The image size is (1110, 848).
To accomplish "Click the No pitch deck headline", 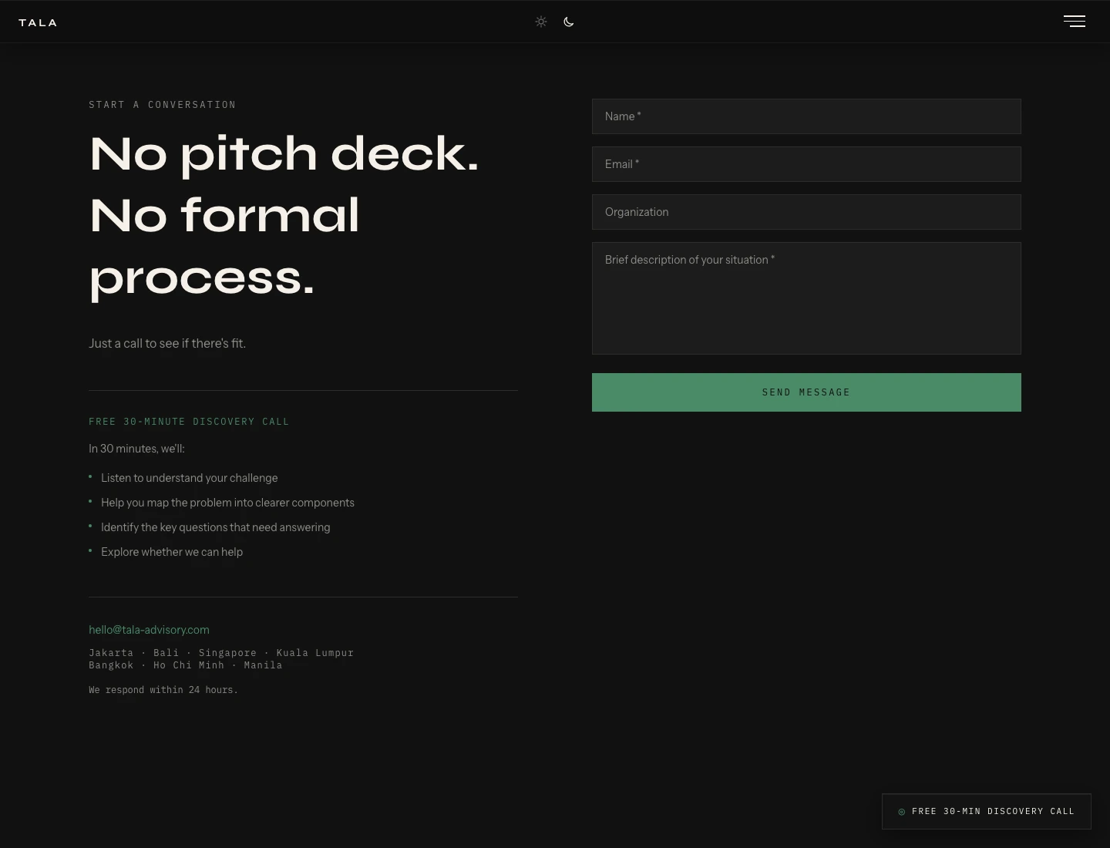I will click(x=284, y=154).
